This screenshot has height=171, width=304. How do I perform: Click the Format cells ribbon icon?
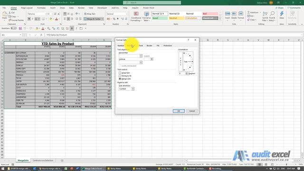coord(241,14)
